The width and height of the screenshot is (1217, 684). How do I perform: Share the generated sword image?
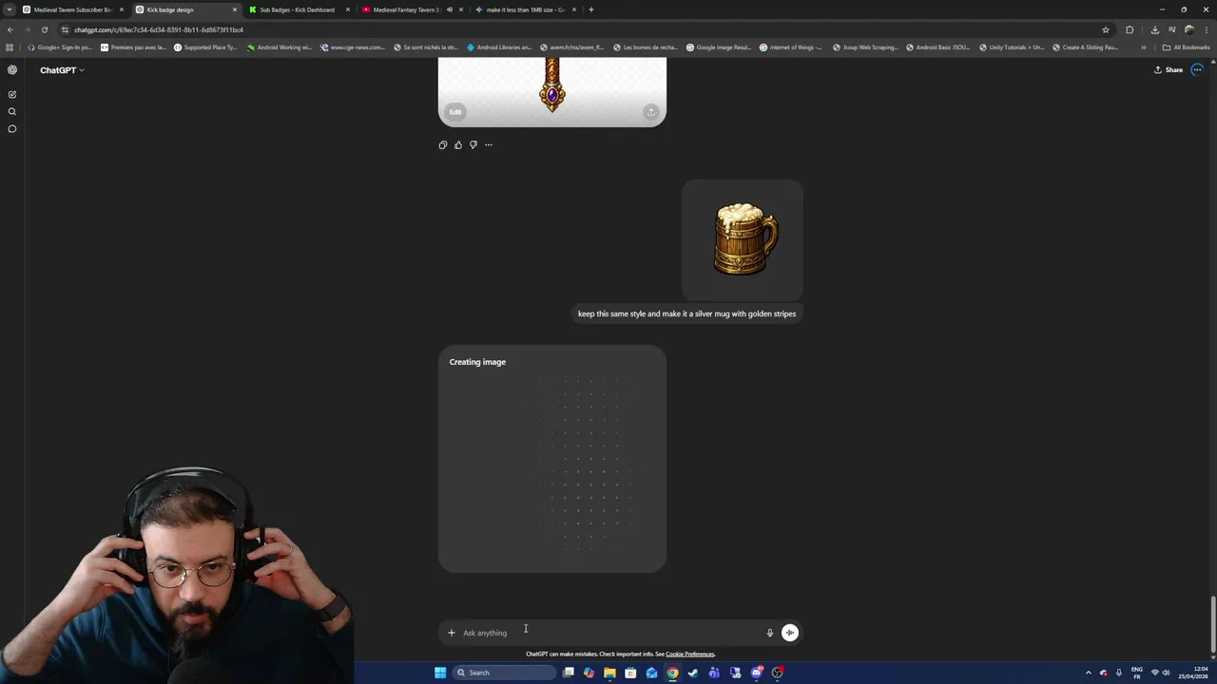(x=650, y=112)
